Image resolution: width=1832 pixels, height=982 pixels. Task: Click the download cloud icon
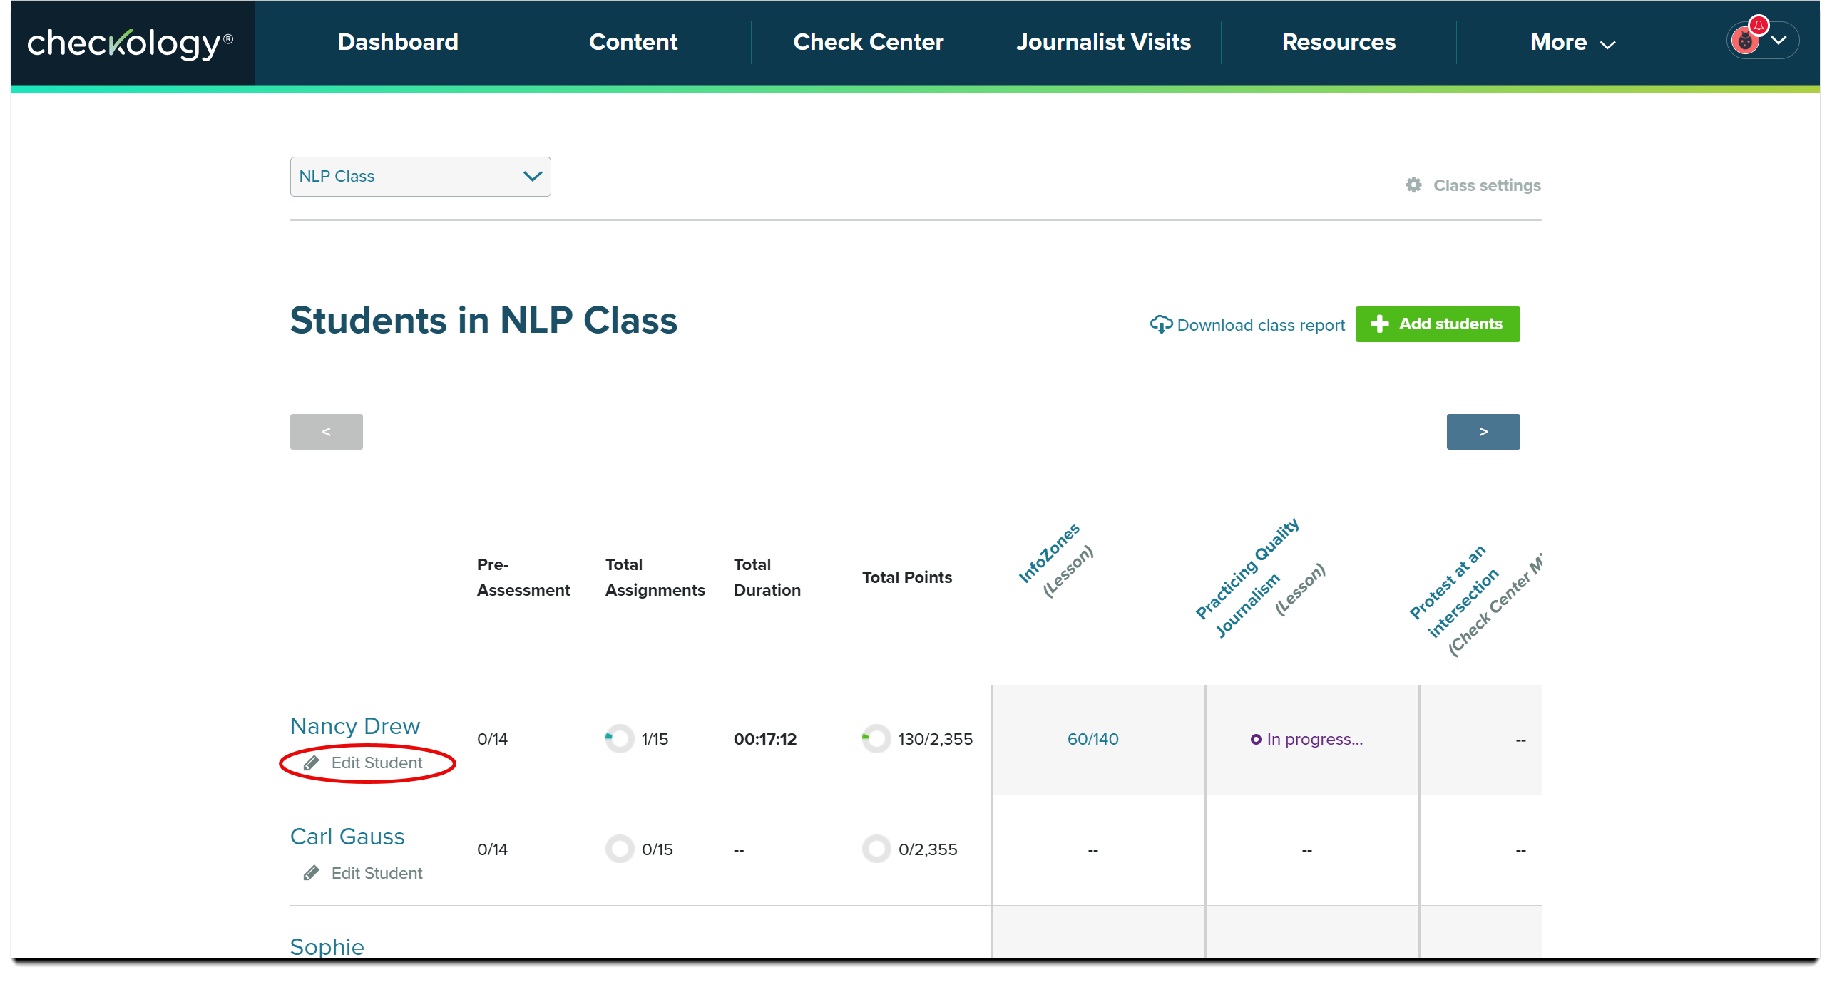point(1160,325)
